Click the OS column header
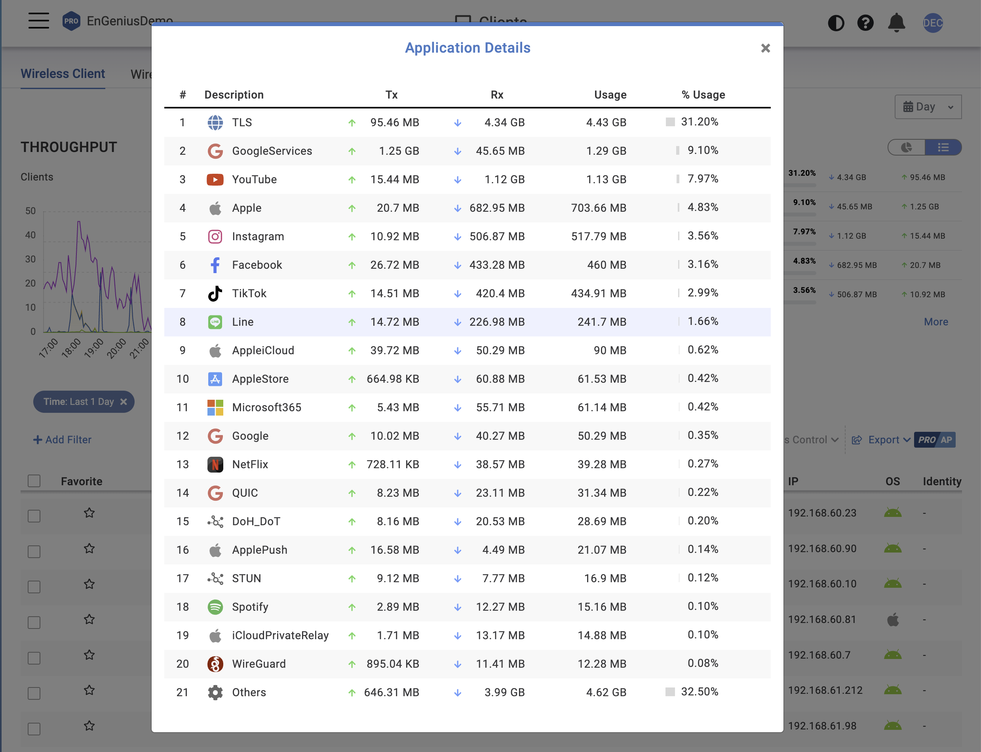981x752 pixels. [892, 482]
